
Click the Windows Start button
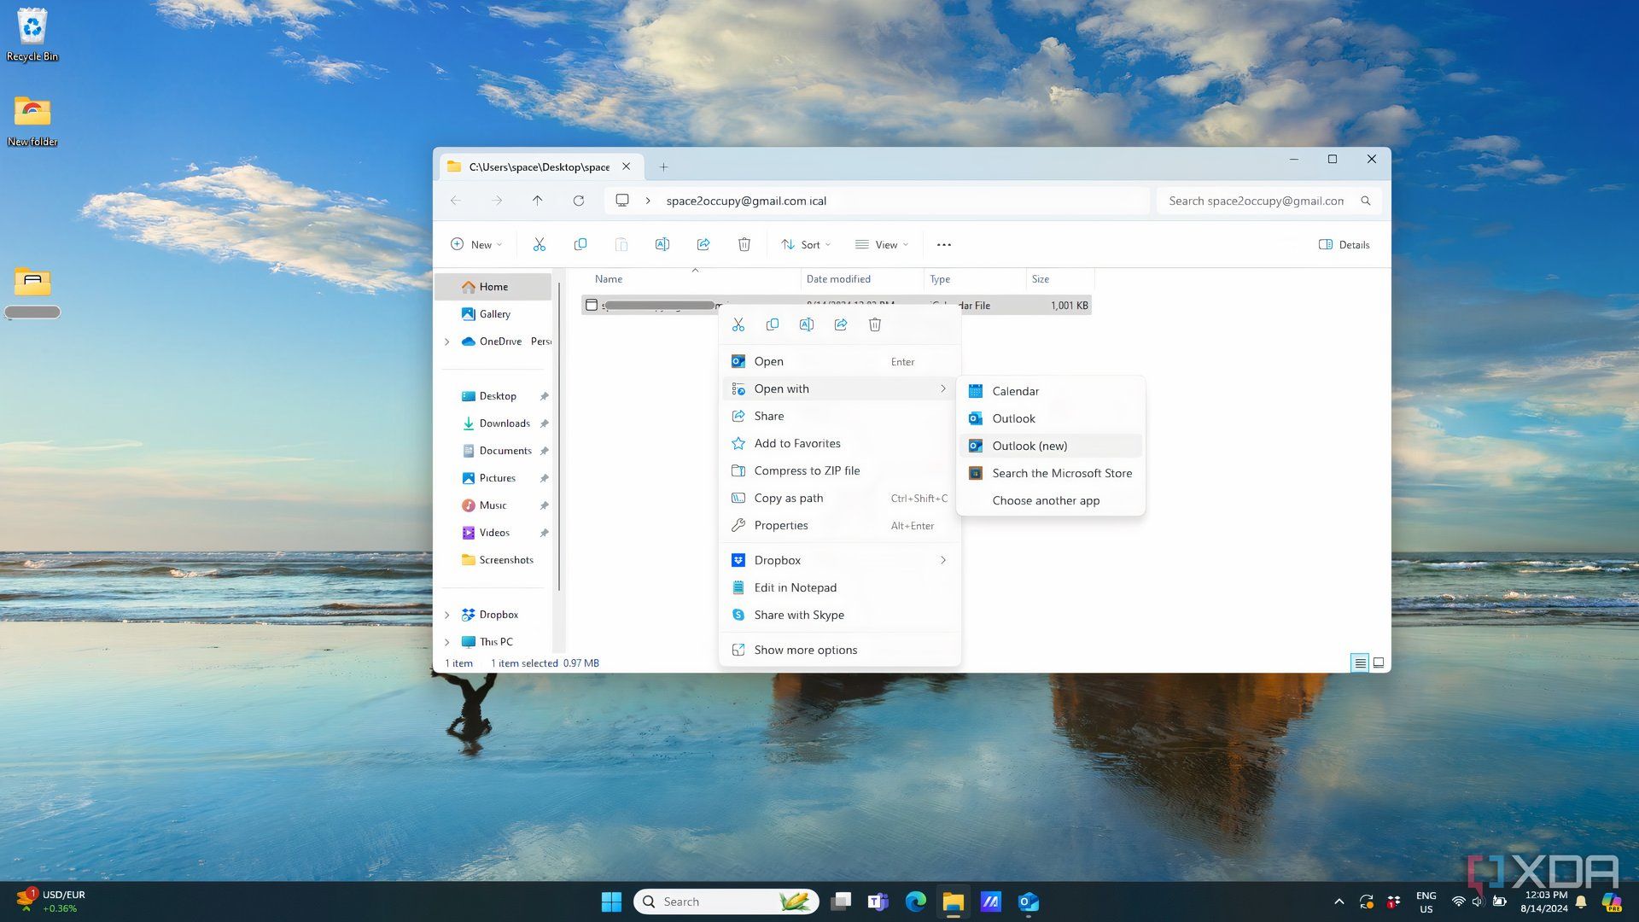point(611,902)
